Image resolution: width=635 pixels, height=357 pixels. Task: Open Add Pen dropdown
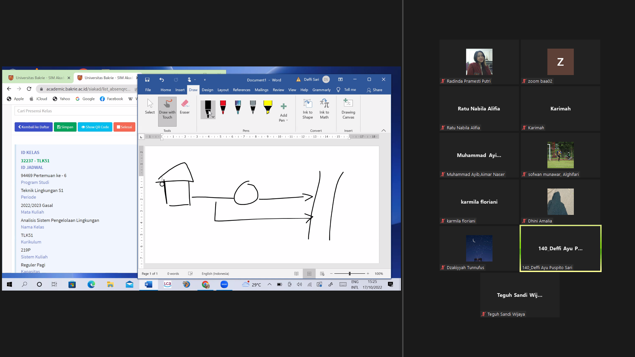283,112
